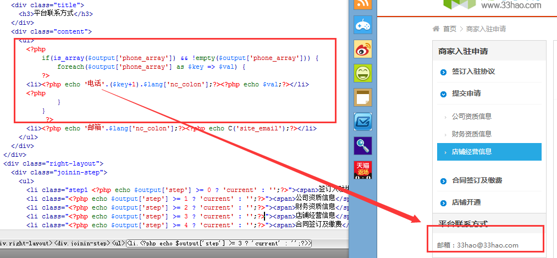Open the RSS feed sidebar icon
This screenshot has height=258, width=557.
tap(363, 3)
